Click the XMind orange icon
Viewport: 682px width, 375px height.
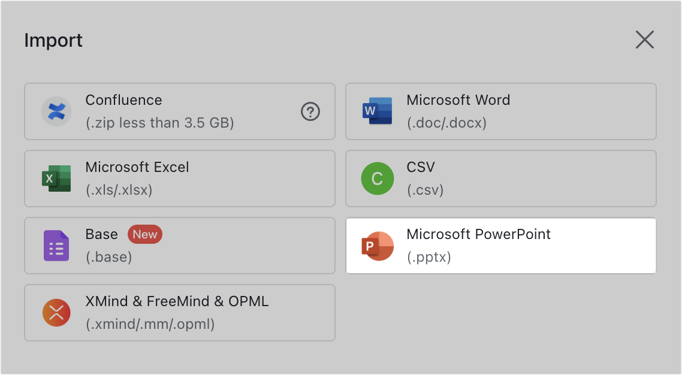[x=56, y=313]
